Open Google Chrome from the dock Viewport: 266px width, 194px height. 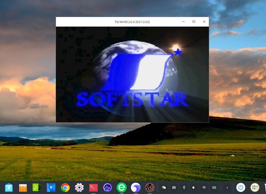point(65,187)
